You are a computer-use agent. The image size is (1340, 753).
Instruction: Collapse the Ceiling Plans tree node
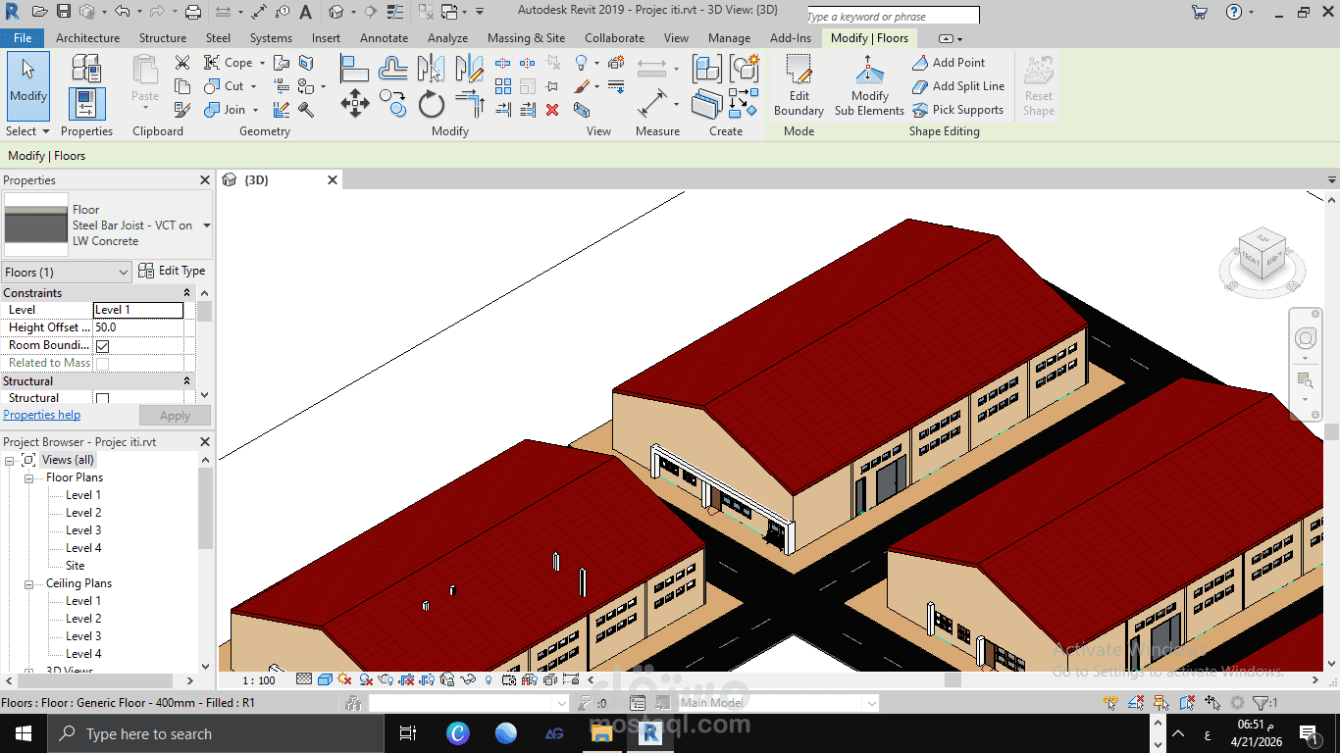tap(28, 583)
